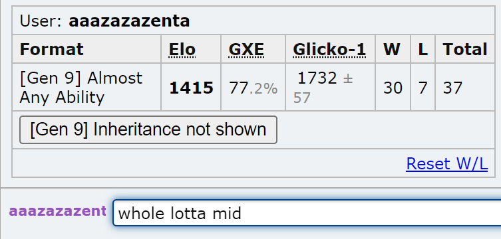Click the Elo column header
Screen dimensions: 501x239
pyautogui.click(x=182, y=49)
